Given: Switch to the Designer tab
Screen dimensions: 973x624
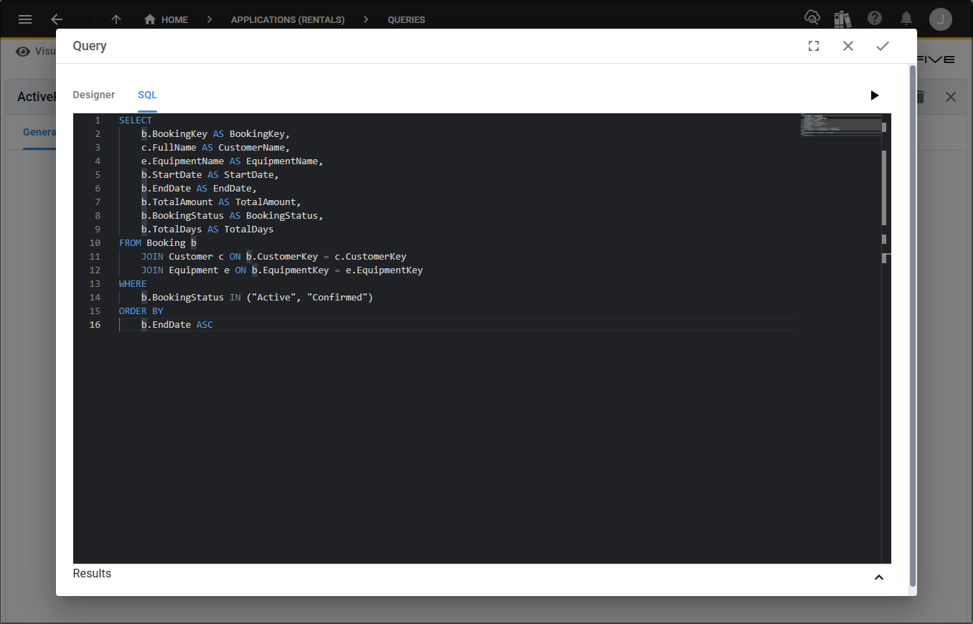Looking at the screenshot, I should [x=94, y=95].
